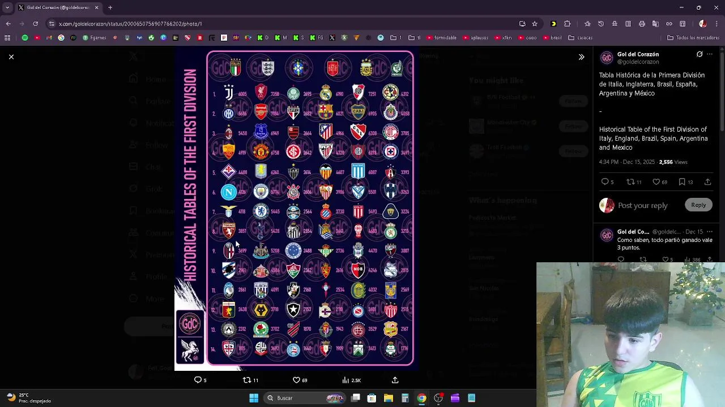Screen dimensions: 725x407
Task: Bookmark the post showing 13
Action: (686, 182)
